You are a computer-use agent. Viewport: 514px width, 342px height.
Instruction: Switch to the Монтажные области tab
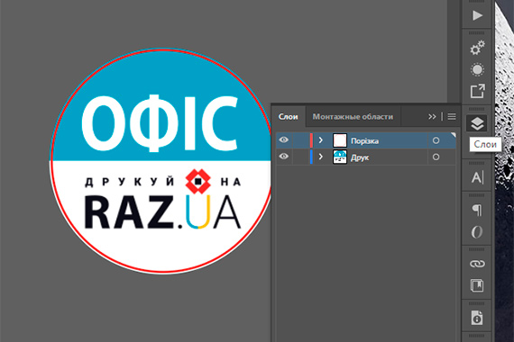353,117
